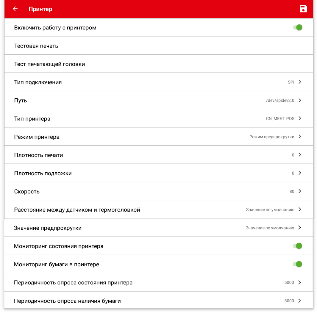Select the 'Режим предпрокрутки' value text

point(272,137)
